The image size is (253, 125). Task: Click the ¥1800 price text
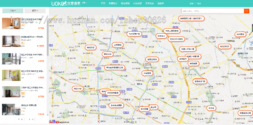tap(40, 46)
